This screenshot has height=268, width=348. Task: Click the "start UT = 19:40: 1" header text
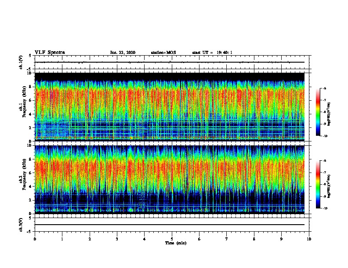[x=212, y=53]
